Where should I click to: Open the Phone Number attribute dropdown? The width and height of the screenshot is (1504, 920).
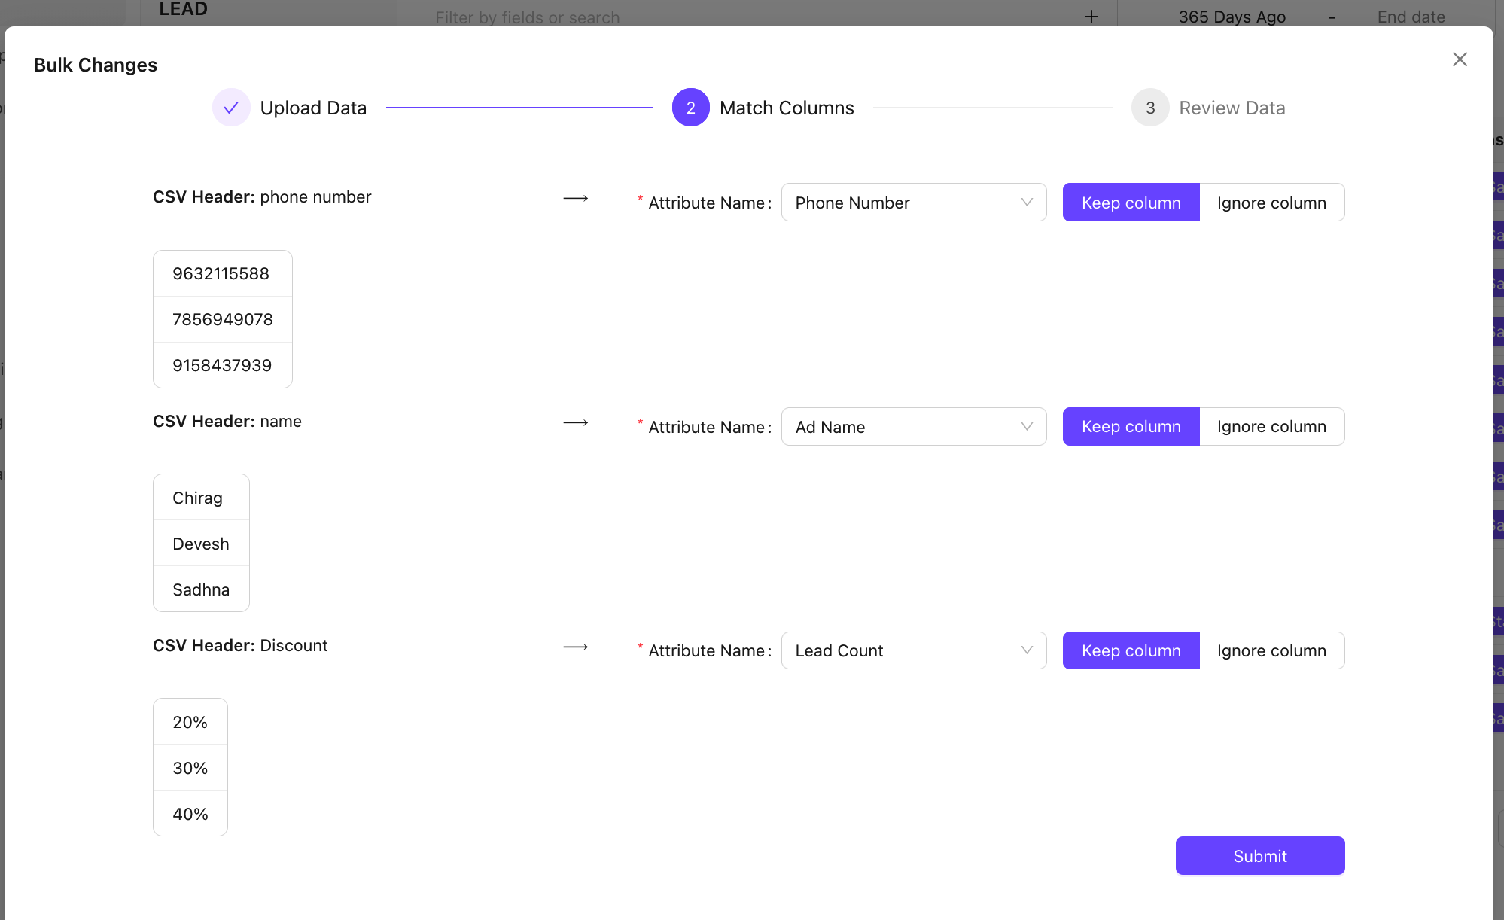pyautogui.click(x=913, y=203)
